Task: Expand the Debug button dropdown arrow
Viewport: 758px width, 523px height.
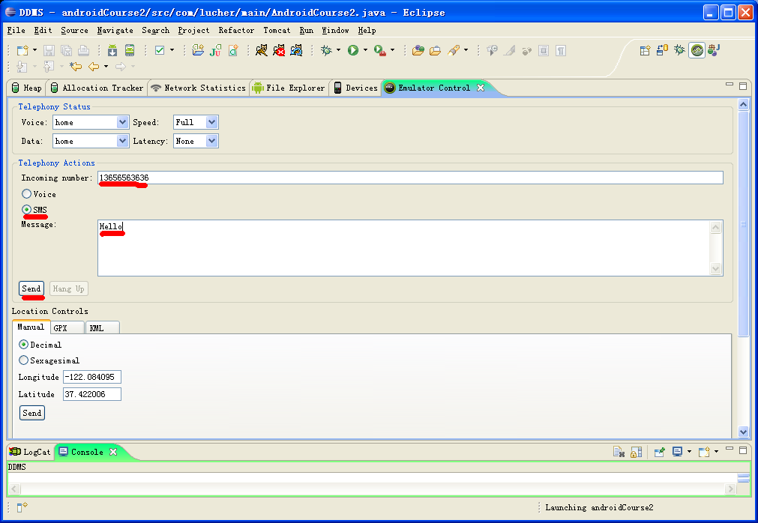Action: [x=338, y=50]
